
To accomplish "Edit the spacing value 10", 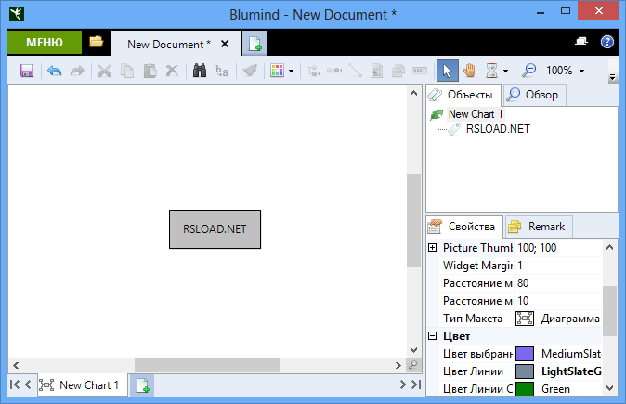I will (x=558, y=301).
